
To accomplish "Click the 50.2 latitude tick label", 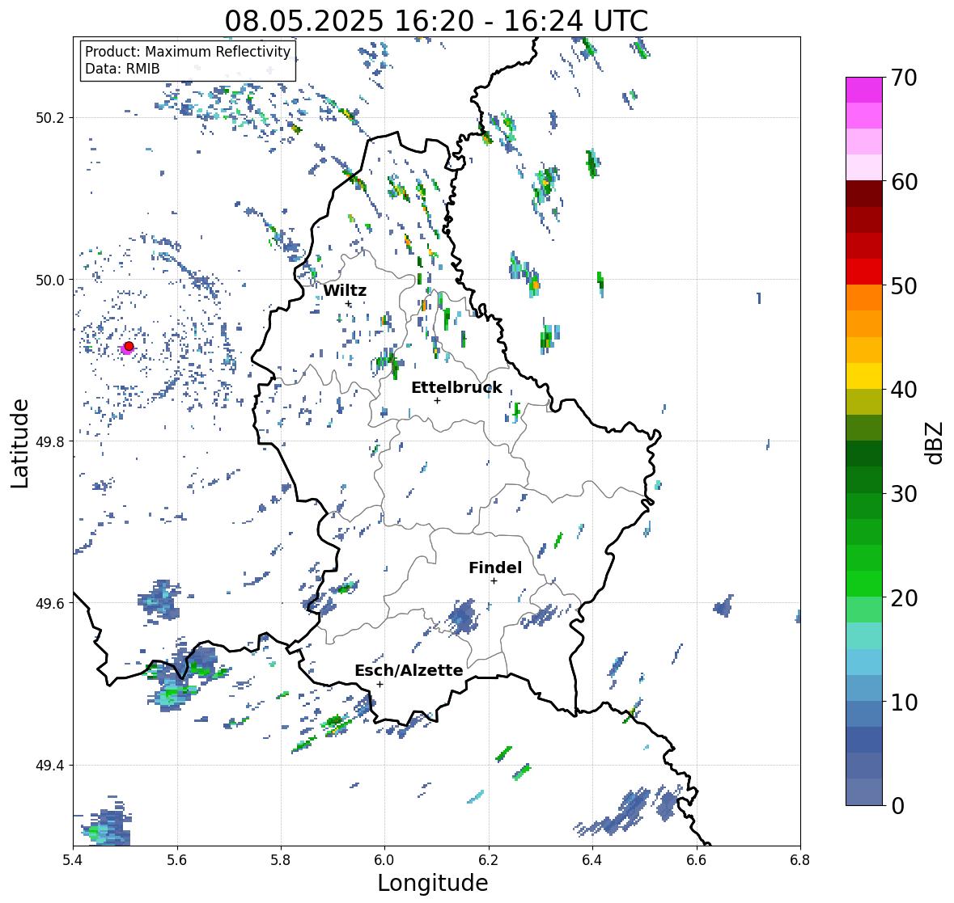I will pyautogui.click(x=50, y=118).
